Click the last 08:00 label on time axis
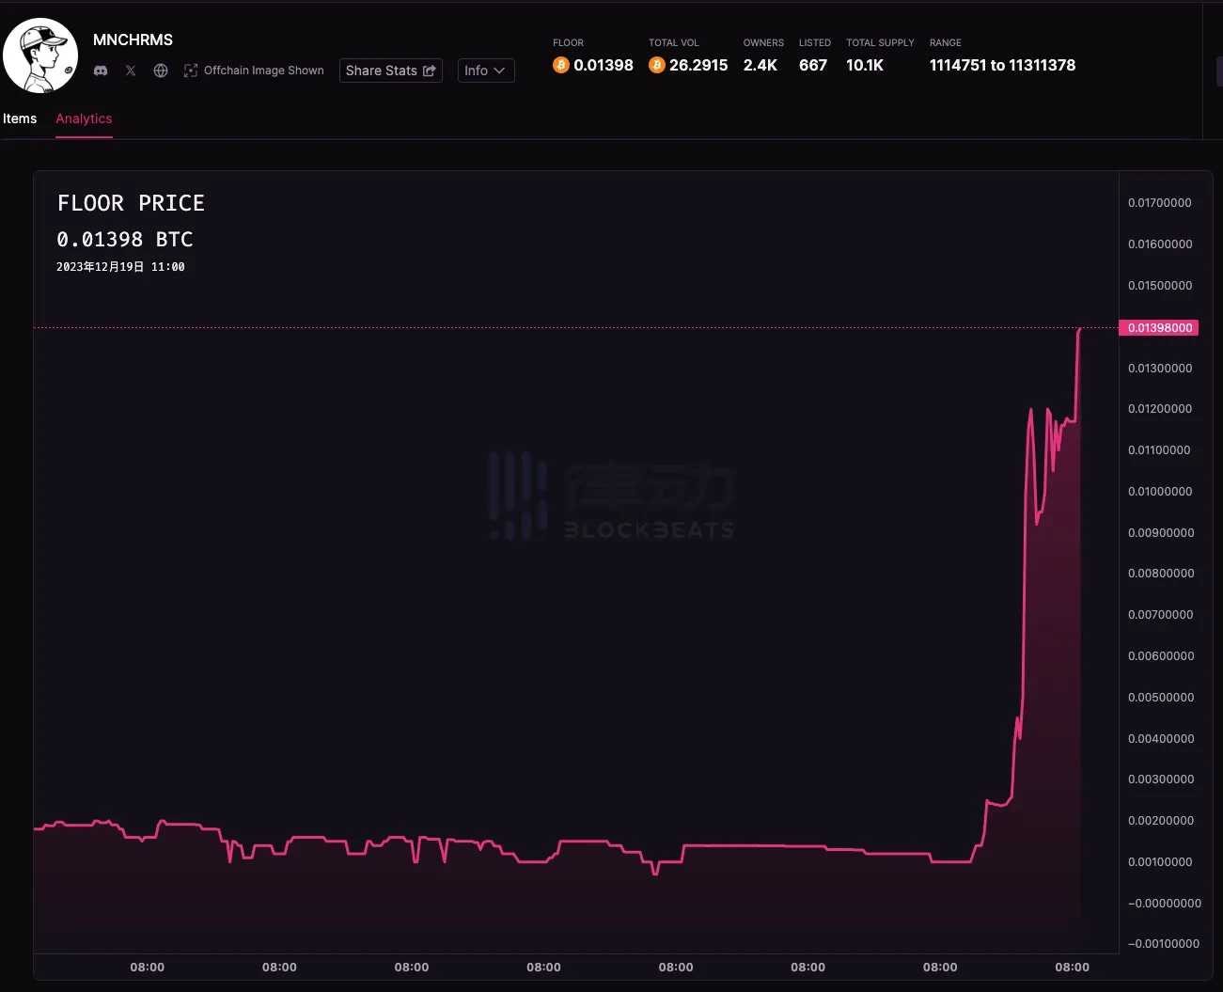This screenshot has height=992, width=1223. [x=1072, y=968]
